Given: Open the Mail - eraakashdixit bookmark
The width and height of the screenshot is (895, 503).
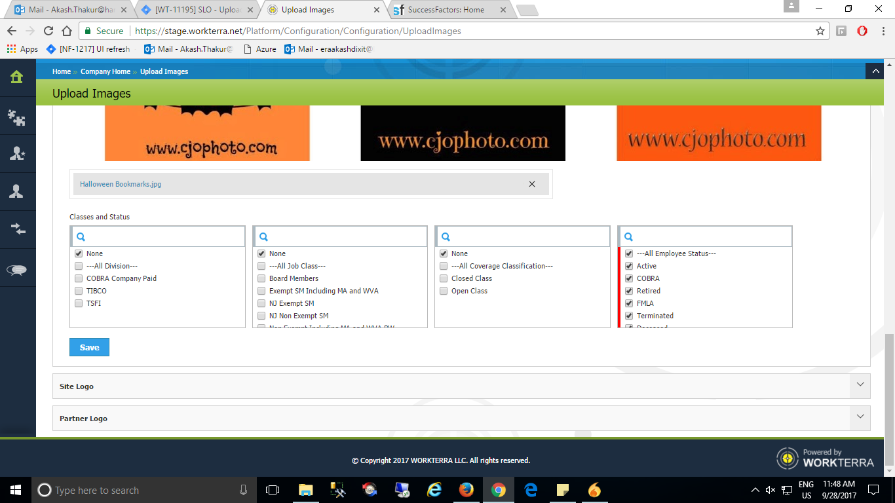Looking at the screenshot, I should [329, 49].
